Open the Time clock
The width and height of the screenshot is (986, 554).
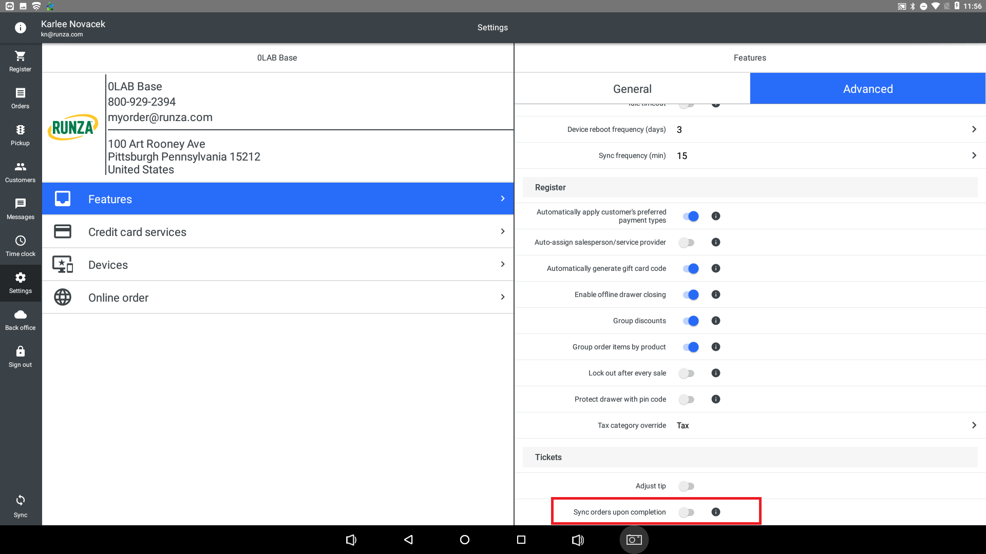[20, 245]
